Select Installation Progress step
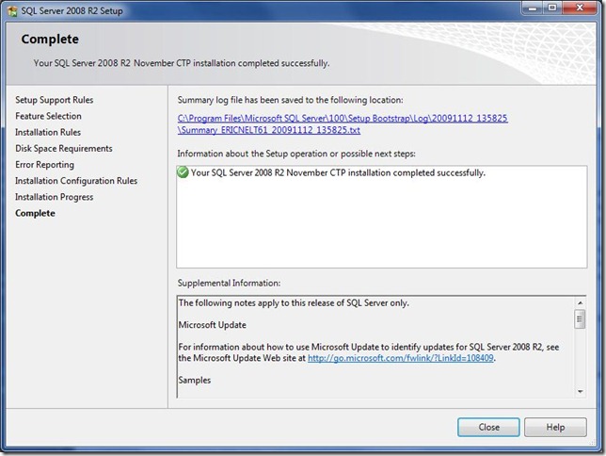The image size is (606, 456). [55, 197]
